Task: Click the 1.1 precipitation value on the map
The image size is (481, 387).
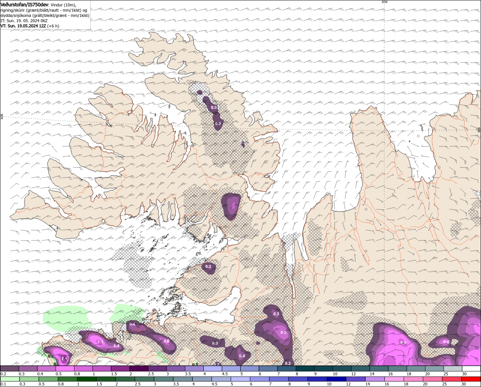Action: pos(100,342)
